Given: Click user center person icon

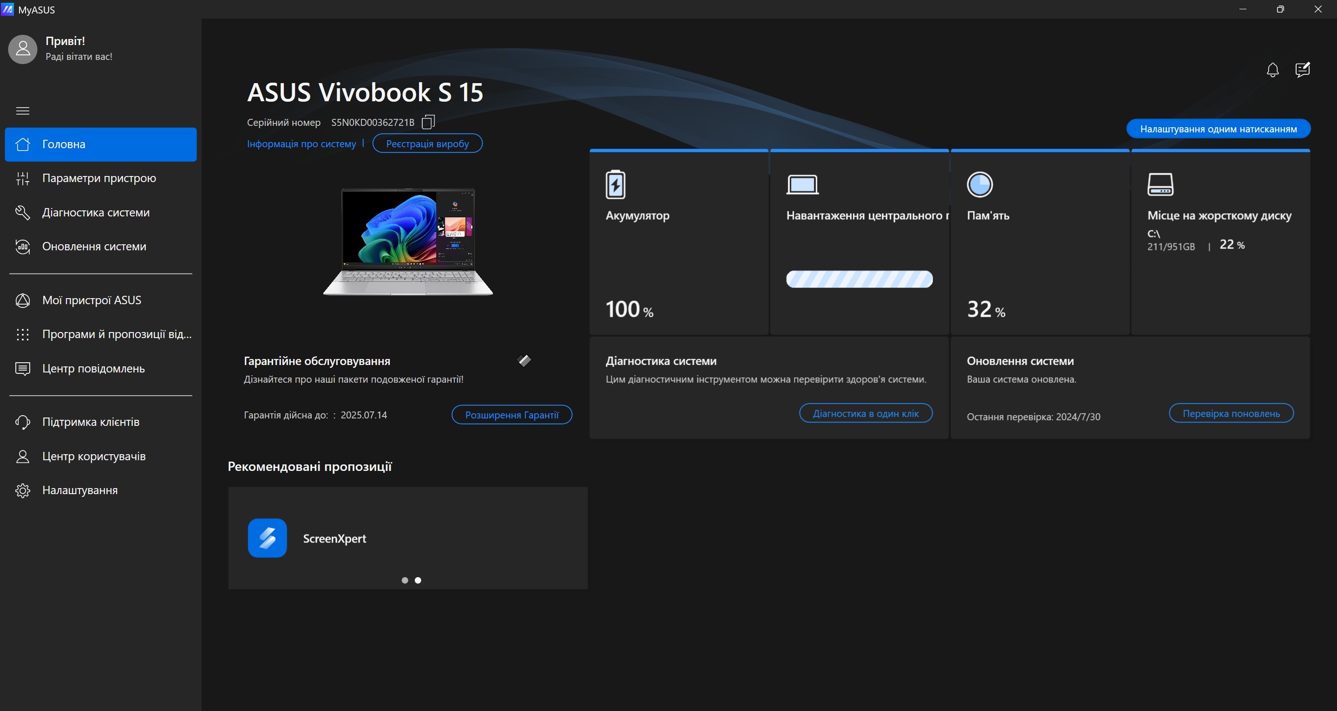Looking at the screenshot, I should click(x=23, y=456).
